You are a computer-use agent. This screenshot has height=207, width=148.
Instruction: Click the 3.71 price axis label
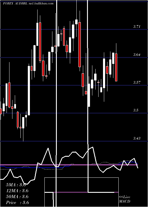tap(137, 27)
